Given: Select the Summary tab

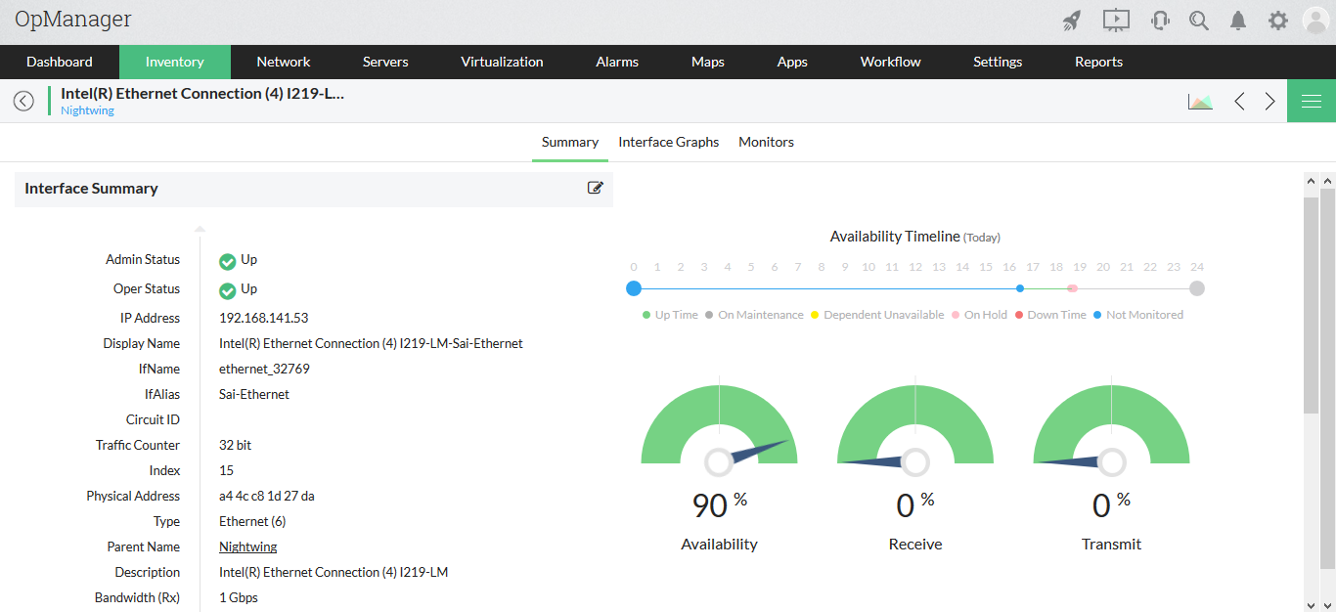Looking at the screenshot, I should tap(570, 142).
